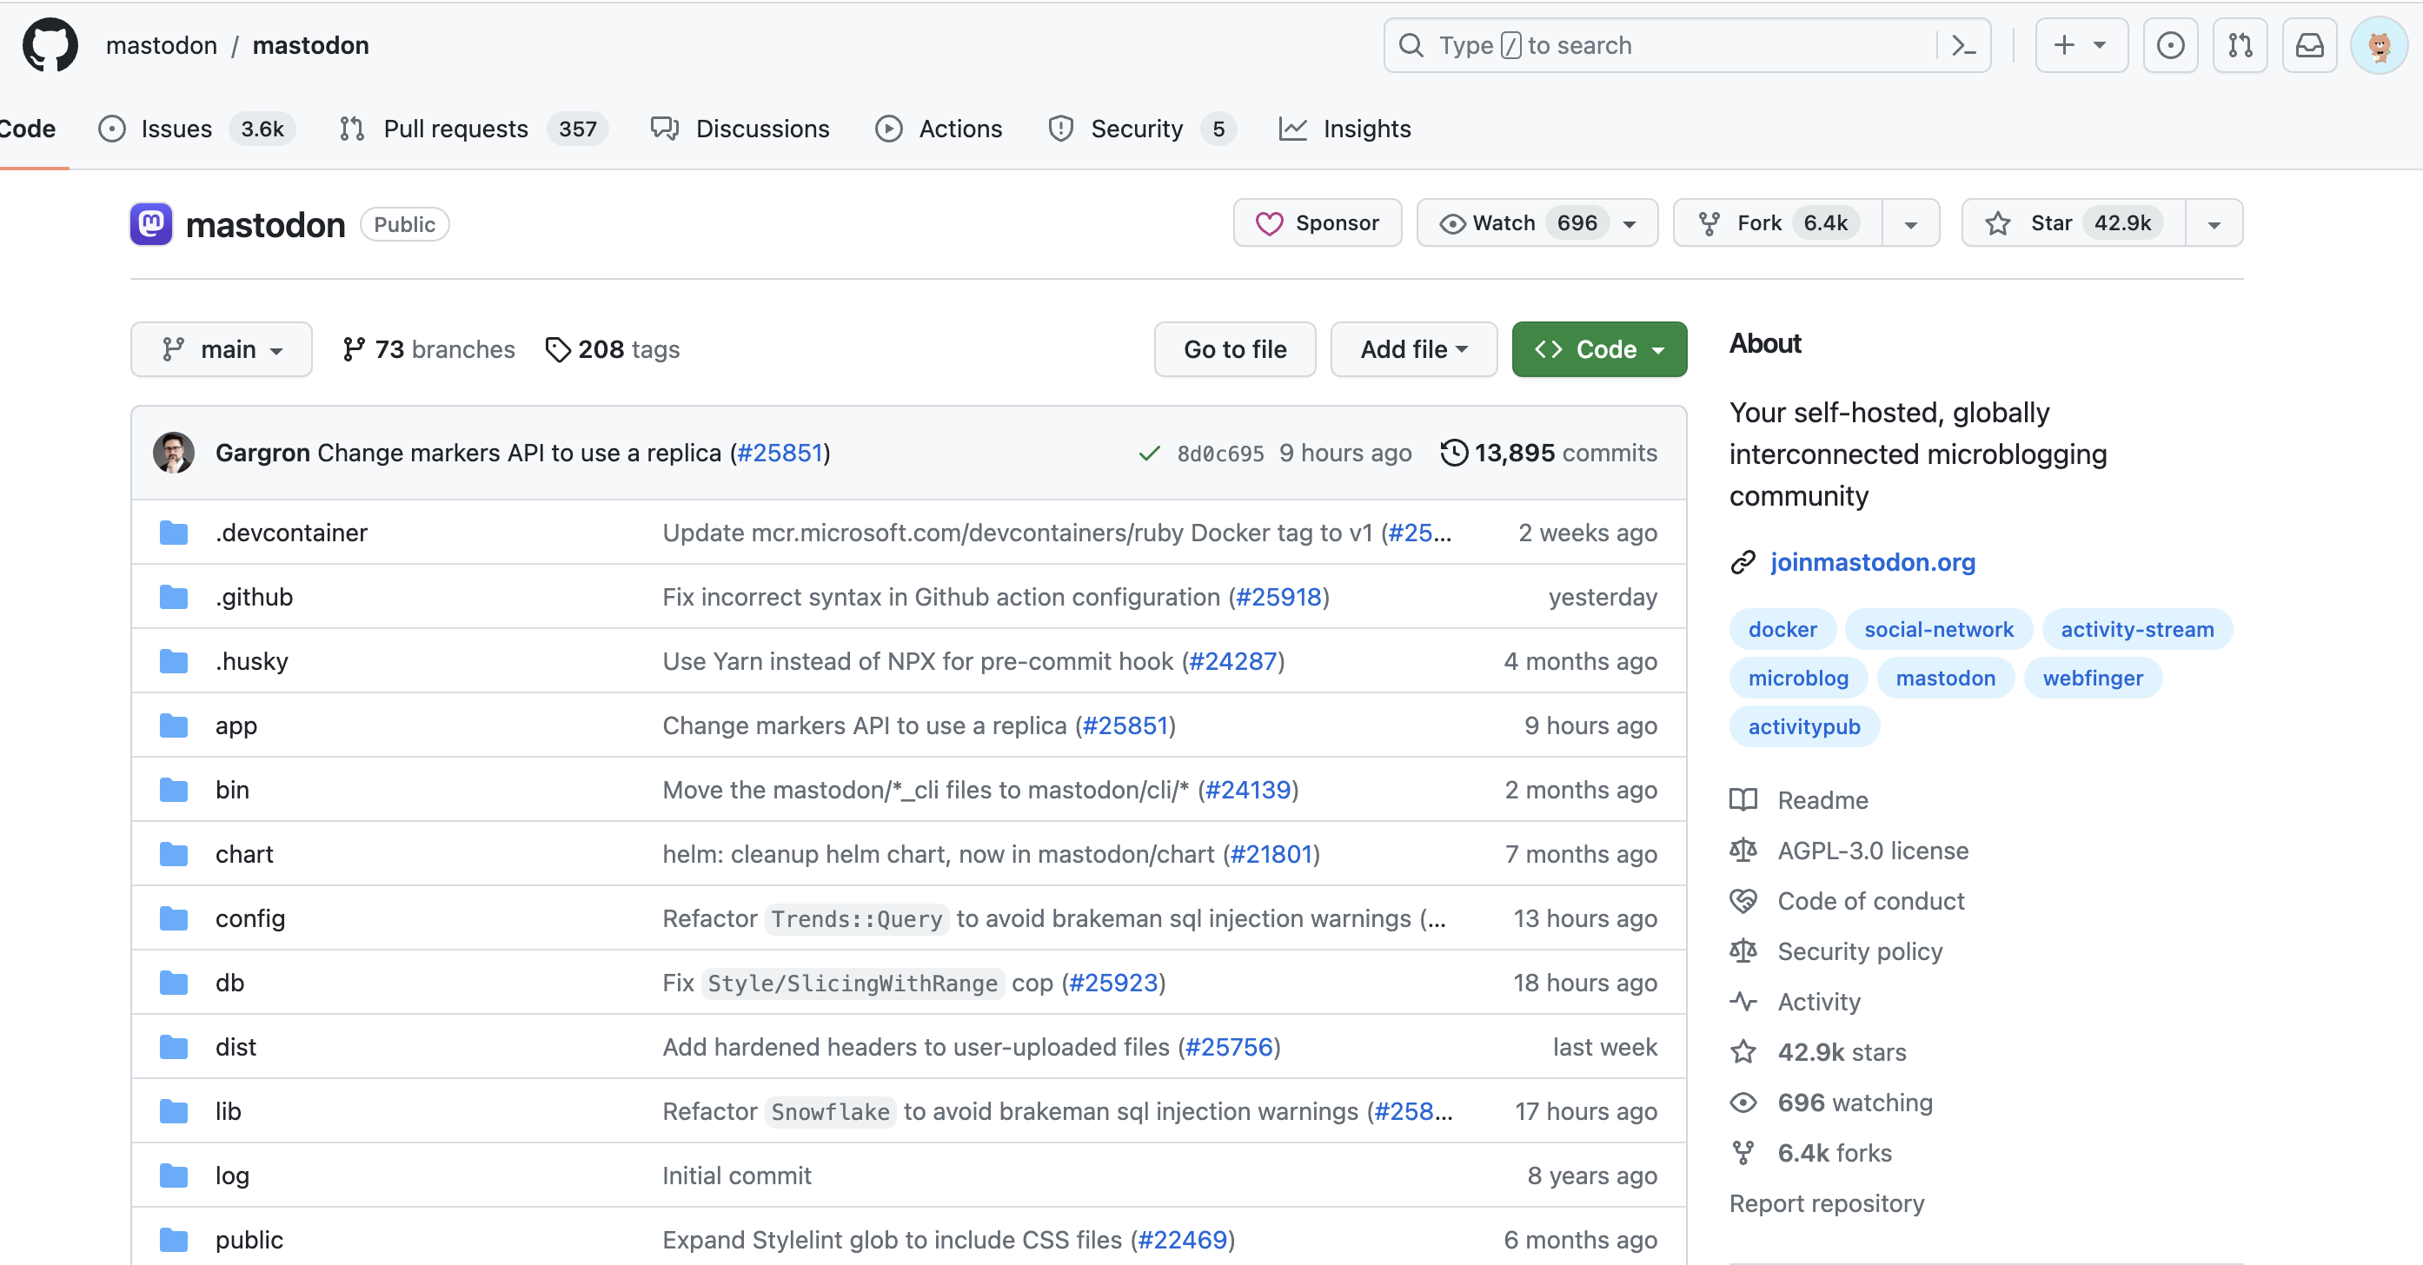The width and height of the screenshot is (2423, 1265).
Task: Fork the repository with Fork button
Action: coord(1778,223)
